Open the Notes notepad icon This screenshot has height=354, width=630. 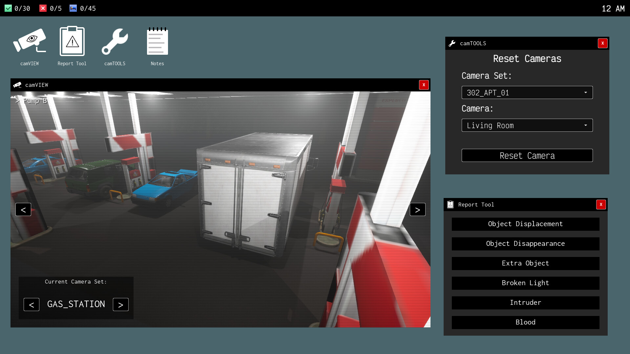157,41
